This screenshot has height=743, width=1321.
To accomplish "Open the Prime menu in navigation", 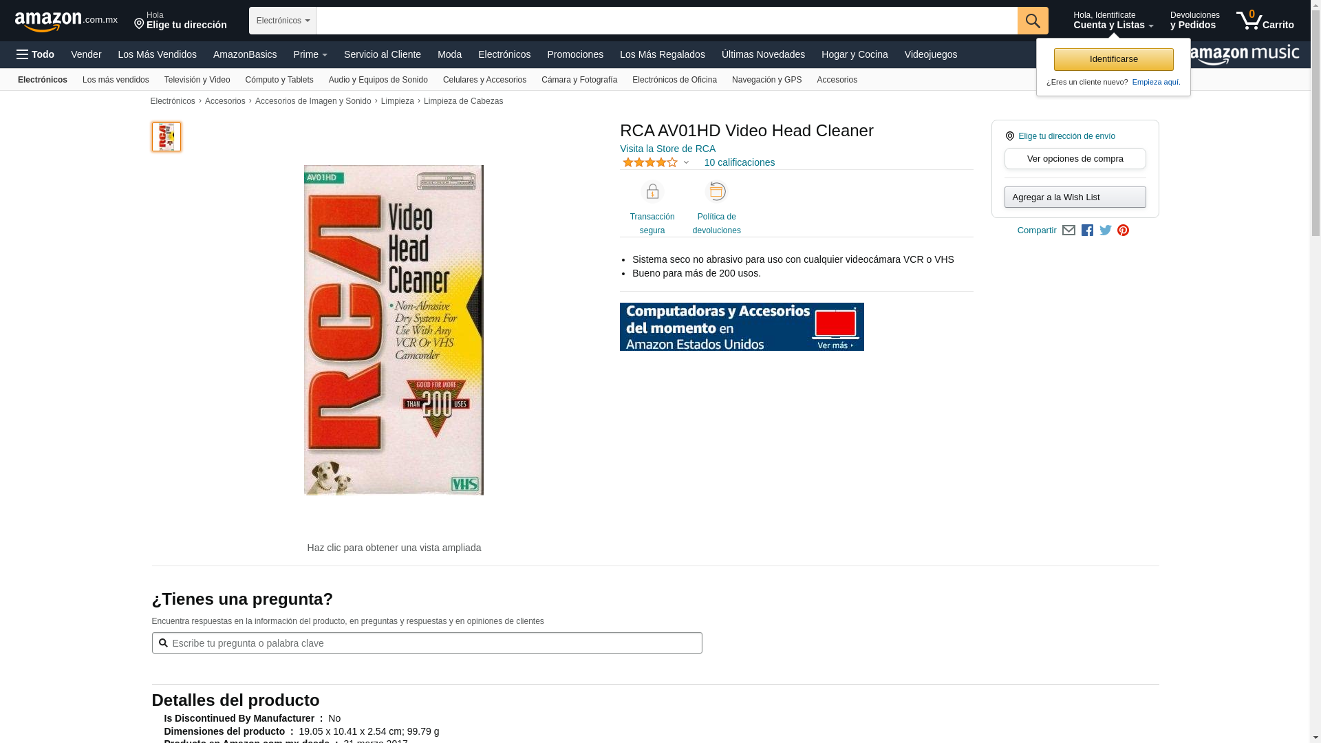I will click(310, 54).
